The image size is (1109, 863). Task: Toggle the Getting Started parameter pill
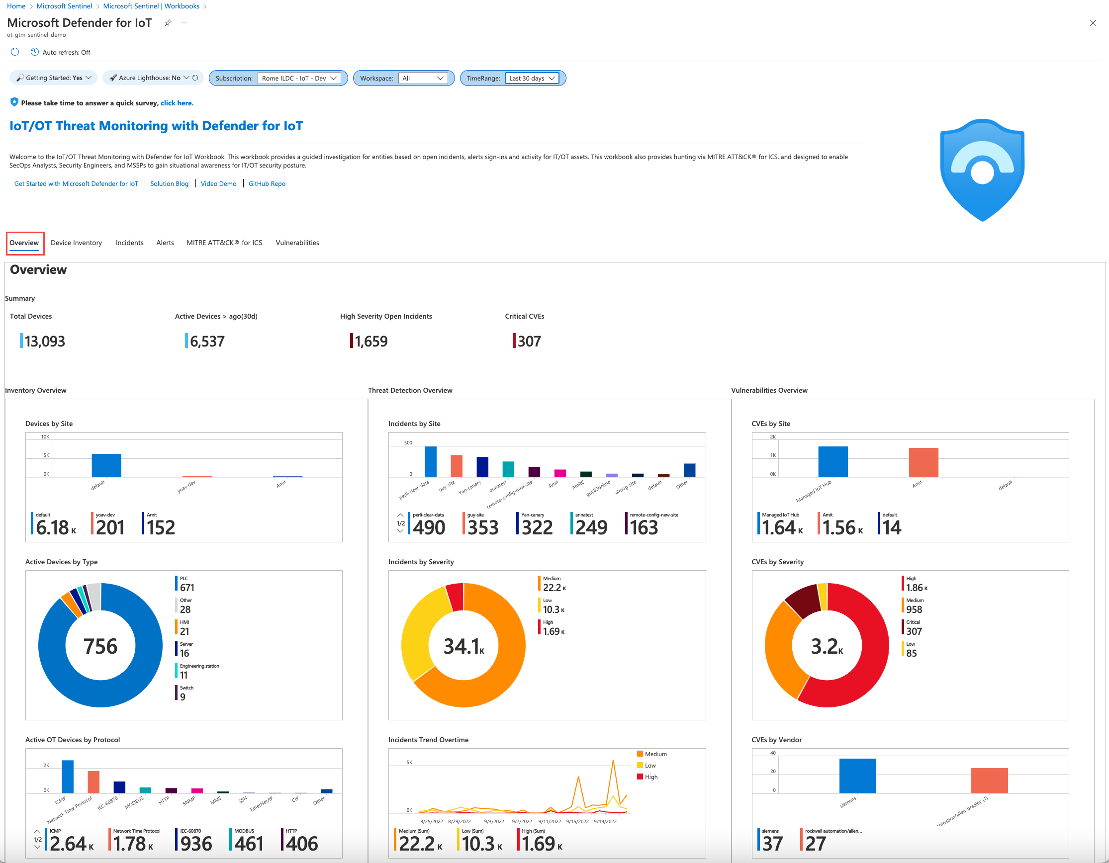53,77
